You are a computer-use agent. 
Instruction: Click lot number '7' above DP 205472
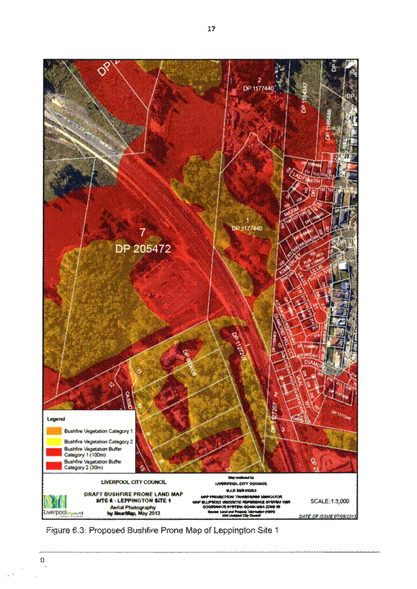coord(143,233)
